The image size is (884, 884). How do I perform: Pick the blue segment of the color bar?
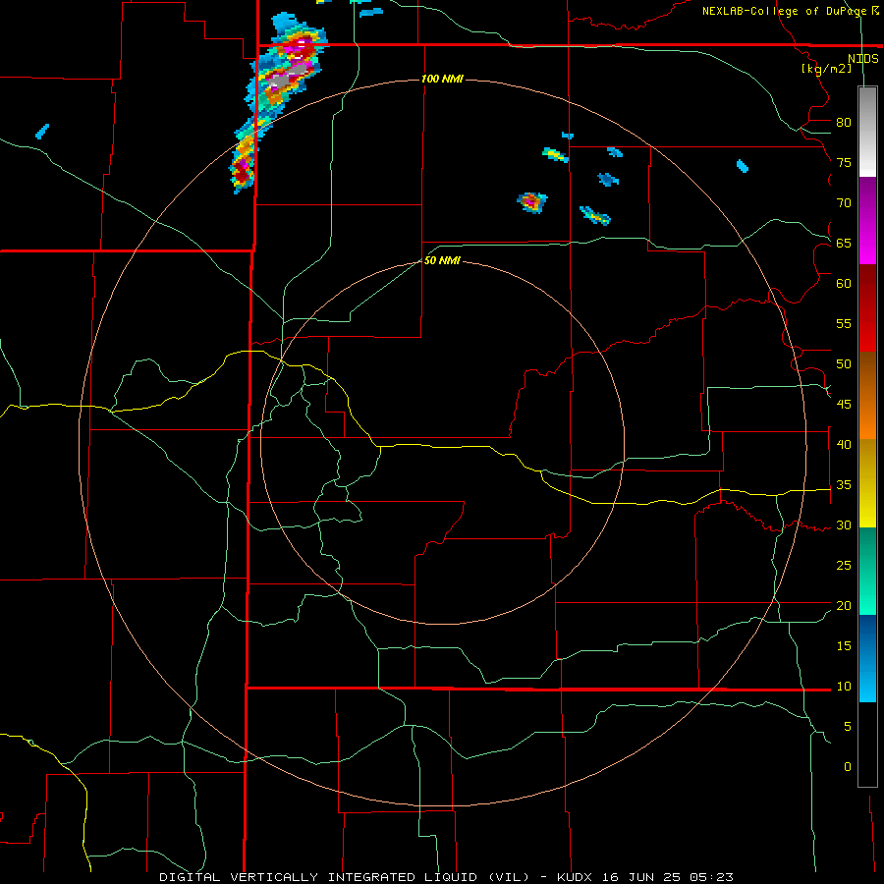click(x=867, y=658)
